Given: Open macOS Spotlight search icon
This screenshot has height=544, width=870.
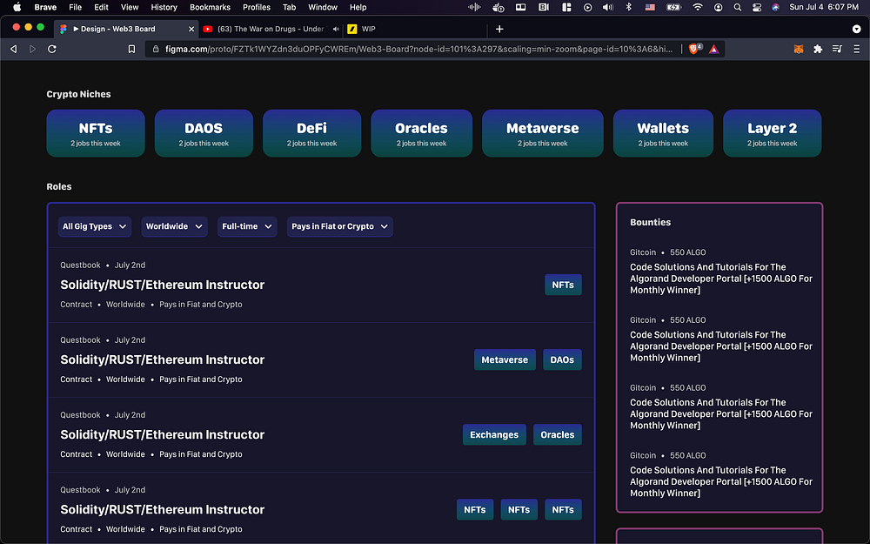Looking at the screenshot, I should 738,7.
